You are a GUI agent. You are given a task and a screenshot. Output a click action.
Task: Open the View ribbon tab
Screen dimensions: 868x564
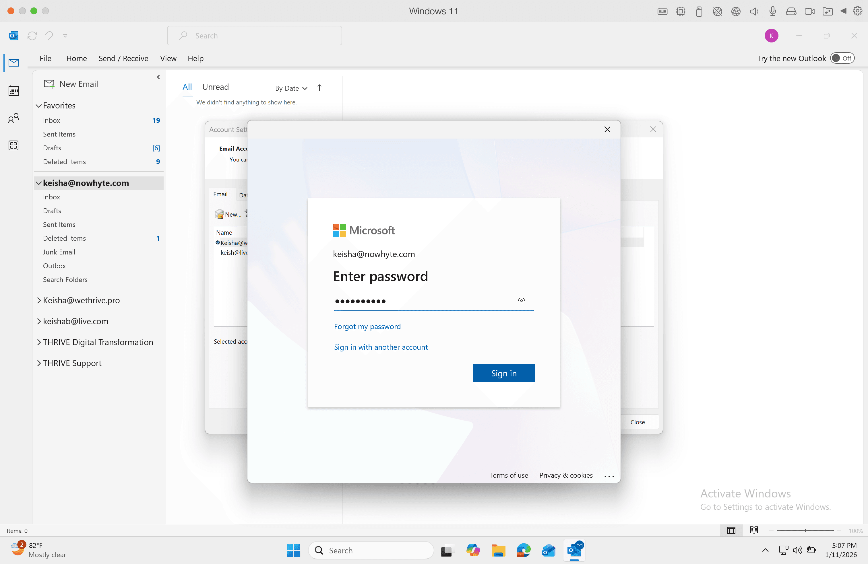coord(168,58)
